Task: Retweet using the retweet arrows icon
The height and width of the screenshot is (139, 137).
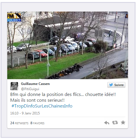Action: tap(115, 123)
